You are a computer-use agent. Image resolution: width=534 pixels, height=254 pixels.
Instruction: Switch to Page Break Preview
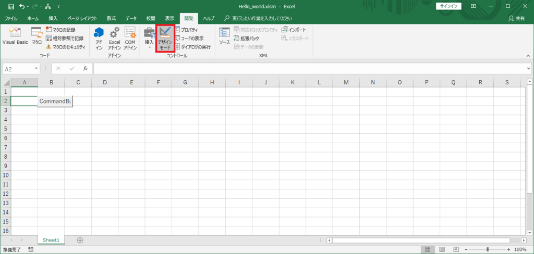click(x=456, y=250)
